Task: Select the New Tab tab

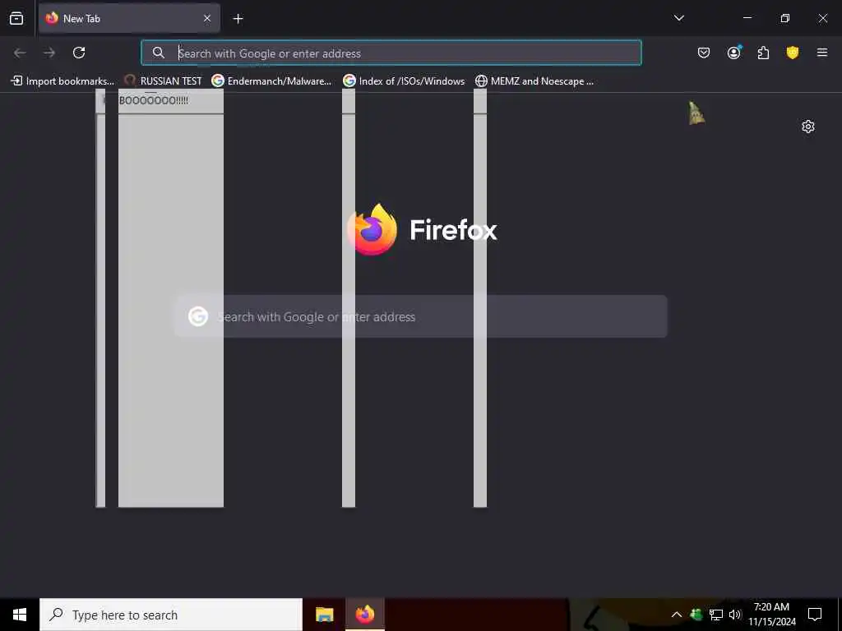Action: coord(129,18)
